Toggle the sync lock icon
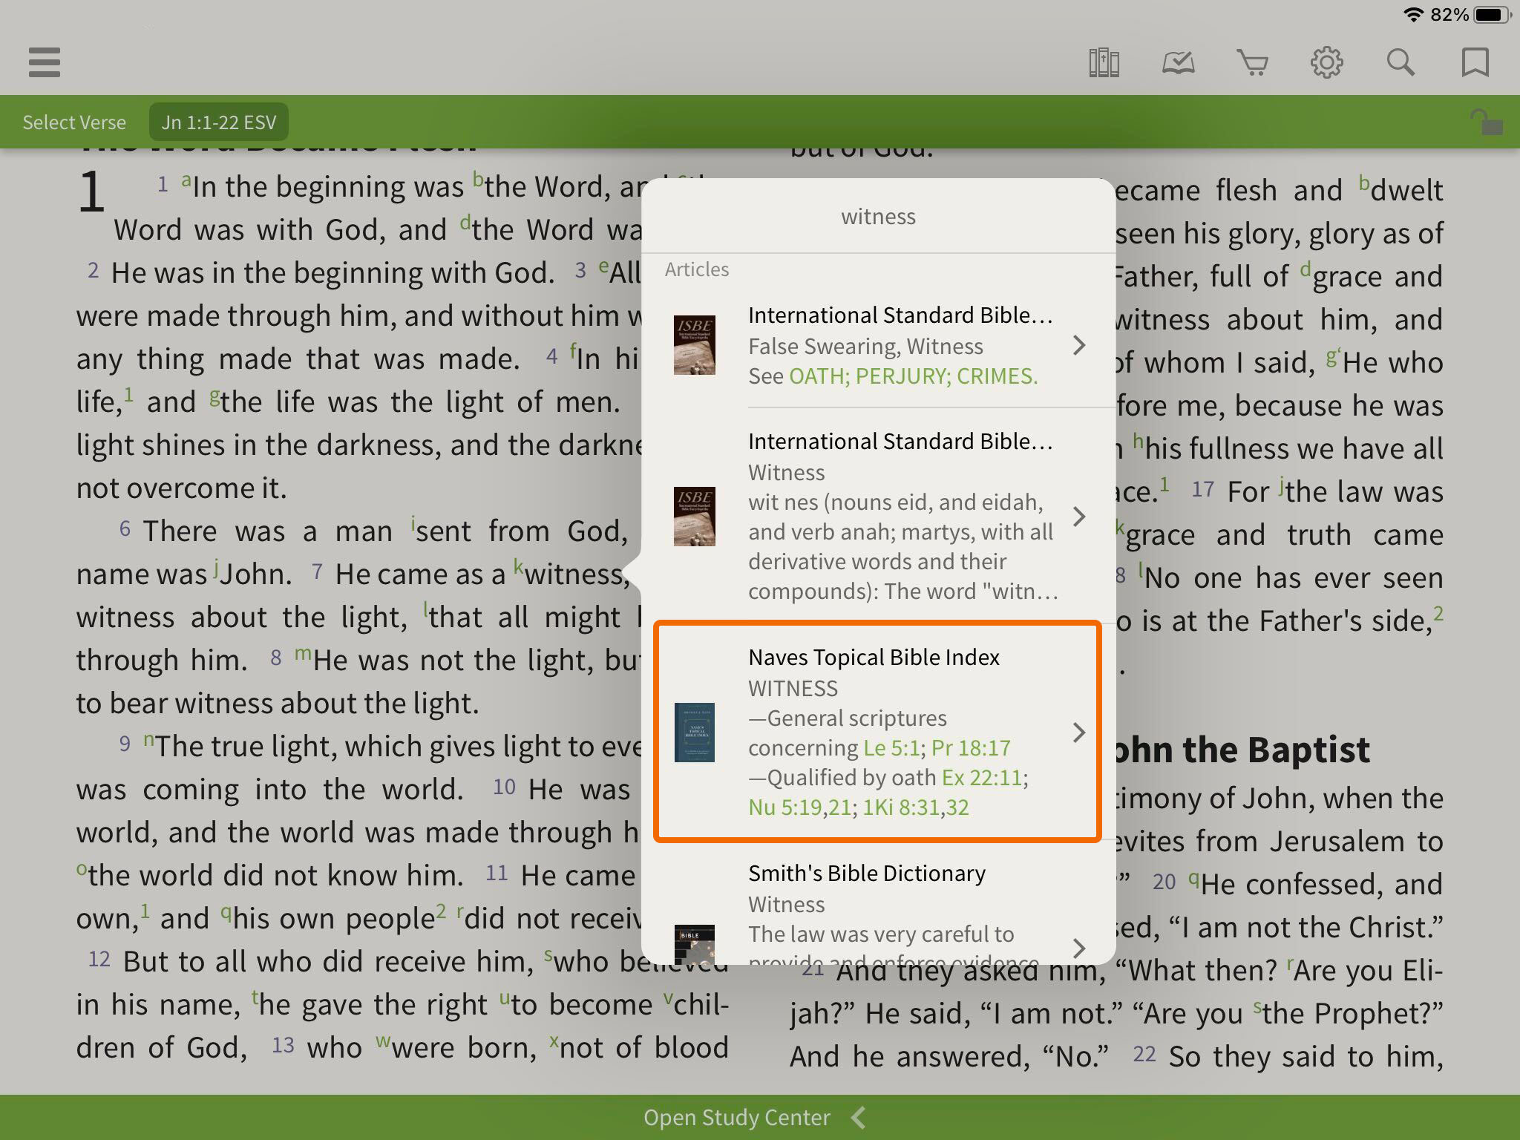Viewport: 1520px width, 1140px height. (1487, 122)
